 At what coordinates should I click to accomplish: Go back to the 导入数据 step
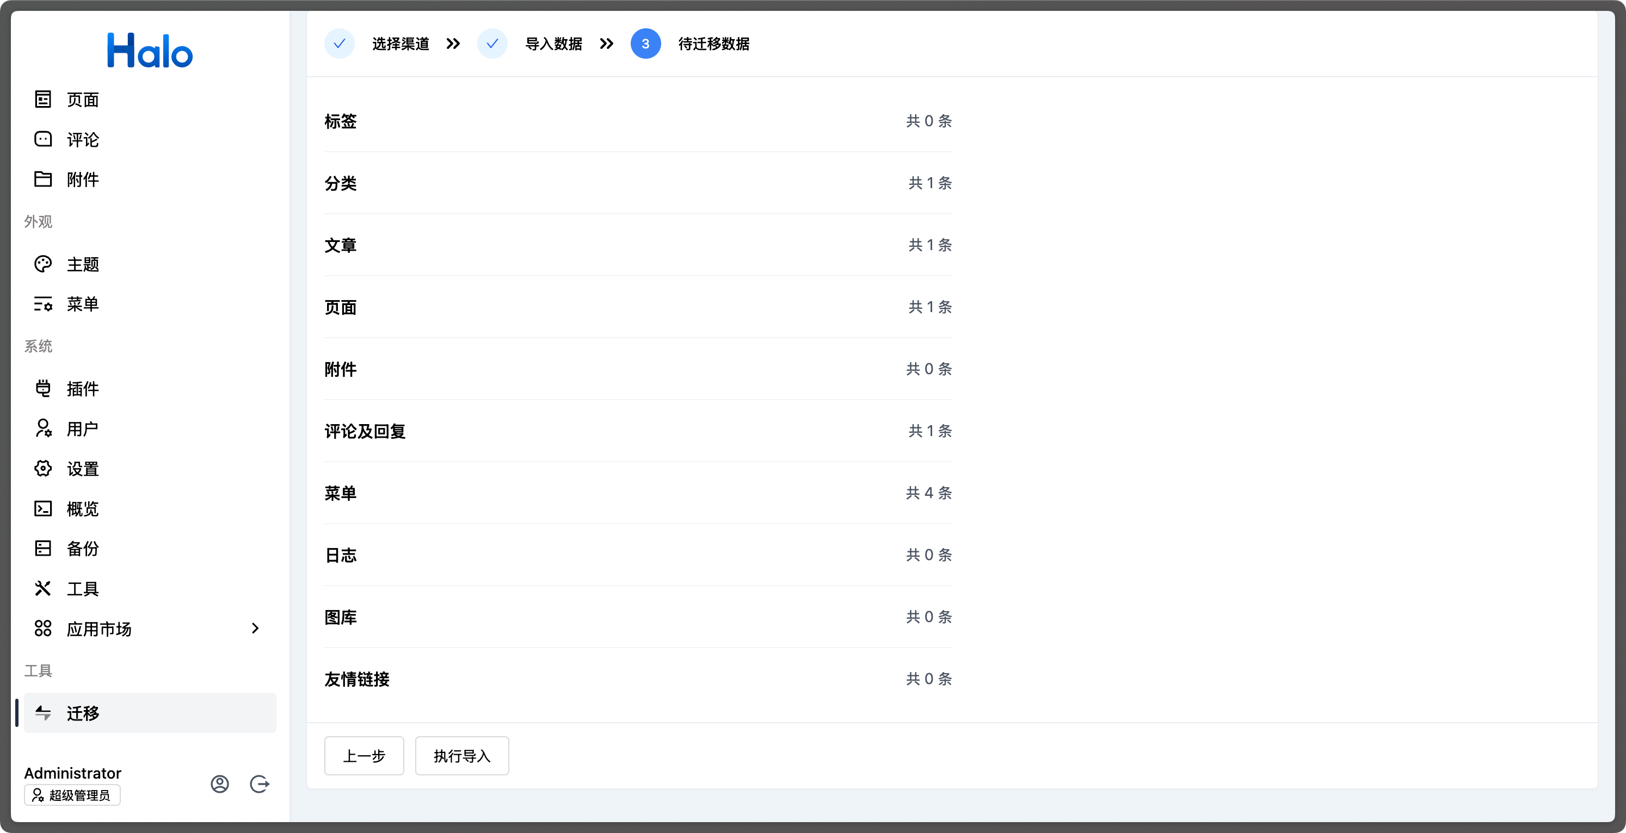tap(554, 43)
